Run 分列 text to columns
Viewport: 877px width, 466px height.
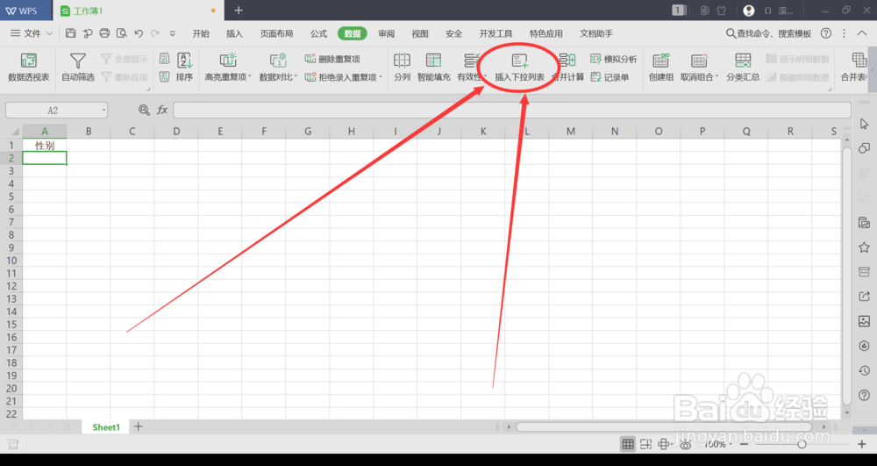[403, 67]
